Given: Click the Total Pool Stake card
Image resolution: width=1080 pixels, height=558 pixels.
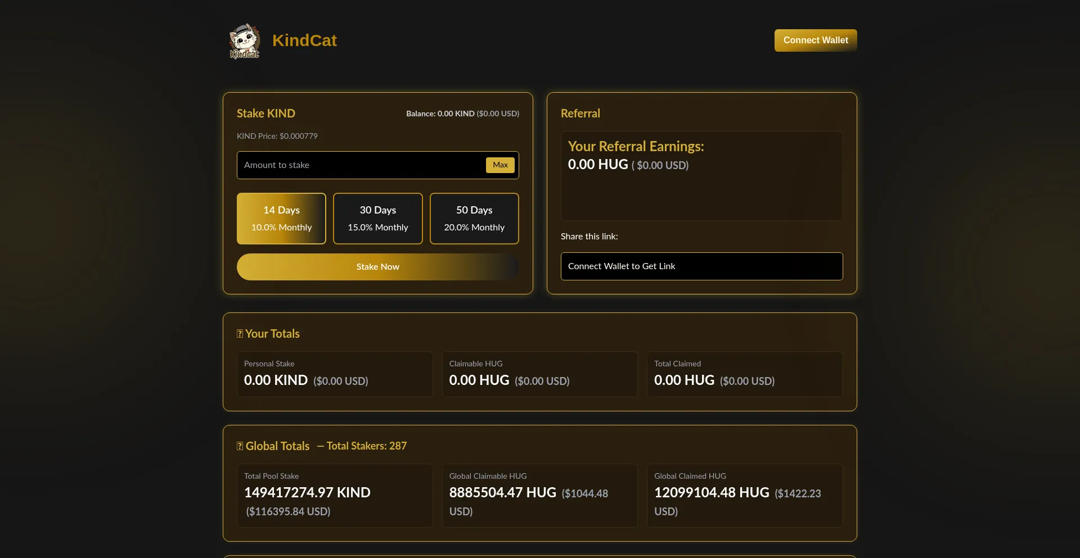Looking at the screenshot, I should tap(335, 495).
